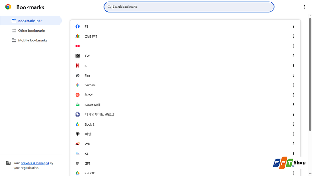Click the Google Drive icon of Book 2

[x=77, y=124]
